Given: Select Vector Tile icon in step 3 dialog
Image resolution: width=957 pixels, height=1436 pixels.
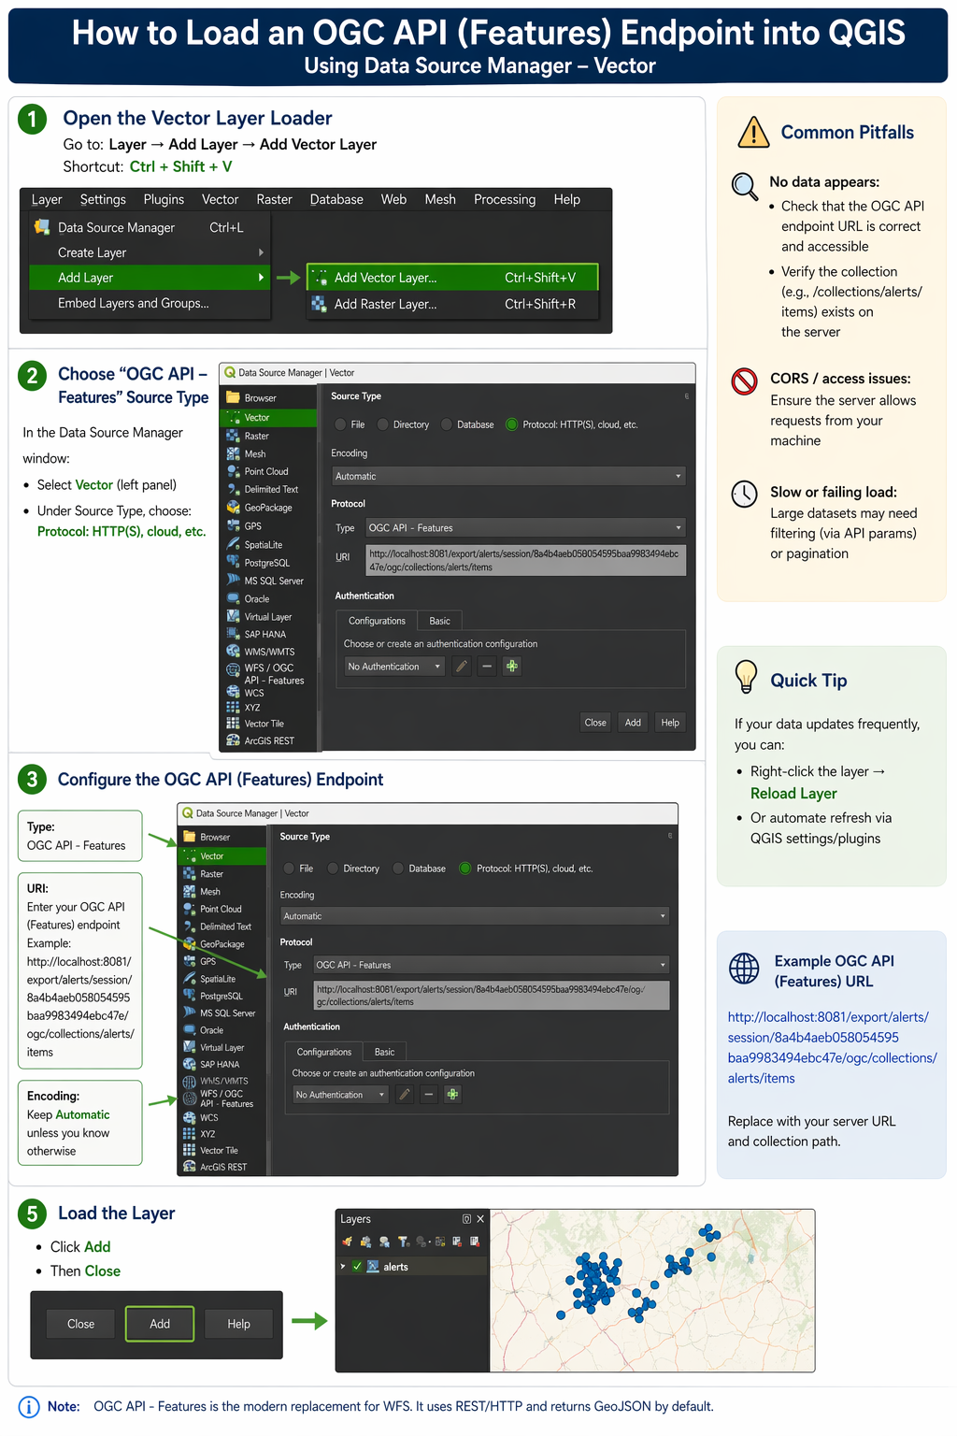Looking at the screenshot, I should coord(190,1150).
